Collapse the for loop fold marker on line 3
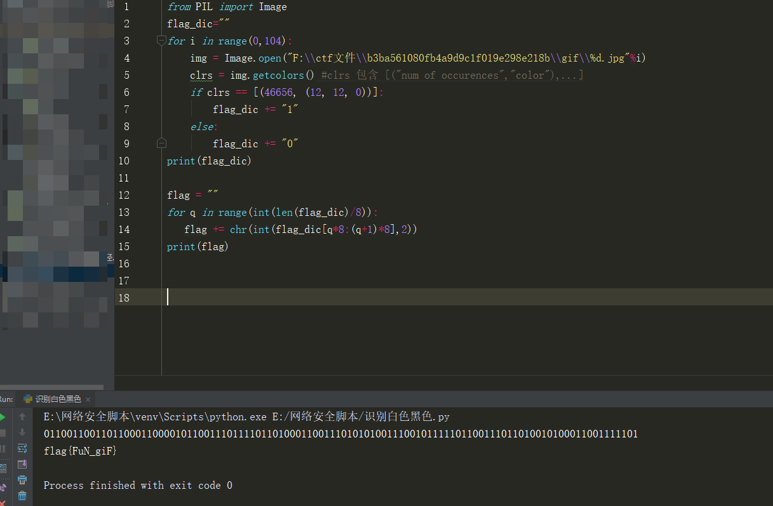 (x=161, y=41)
